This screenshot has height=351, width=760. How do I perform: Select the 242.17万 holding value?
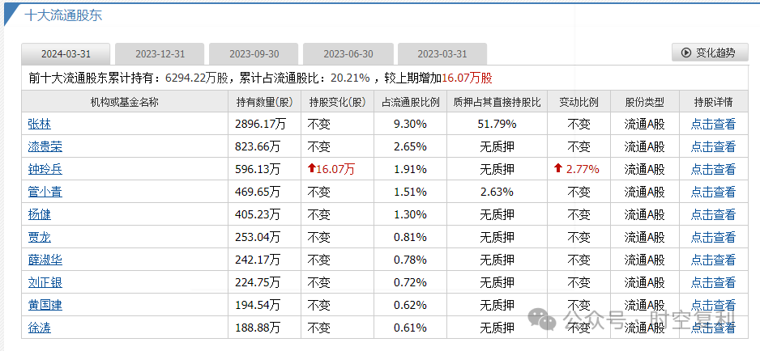[258, 260]
